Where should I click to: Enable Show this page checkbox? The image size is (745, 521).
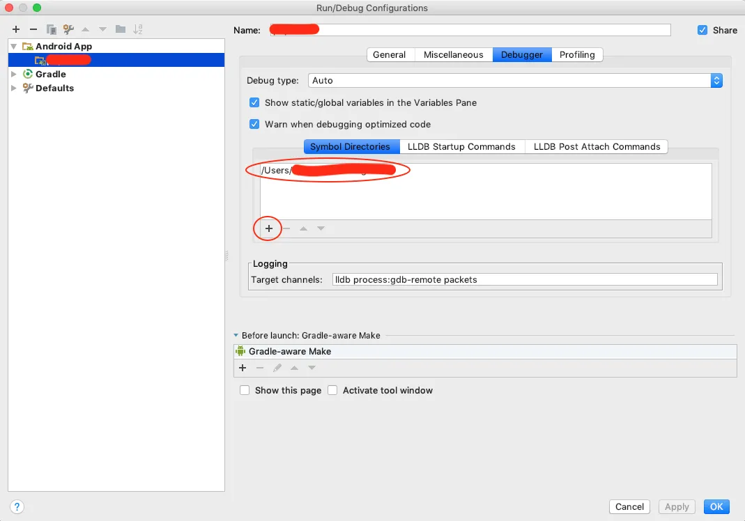(245, 390)
